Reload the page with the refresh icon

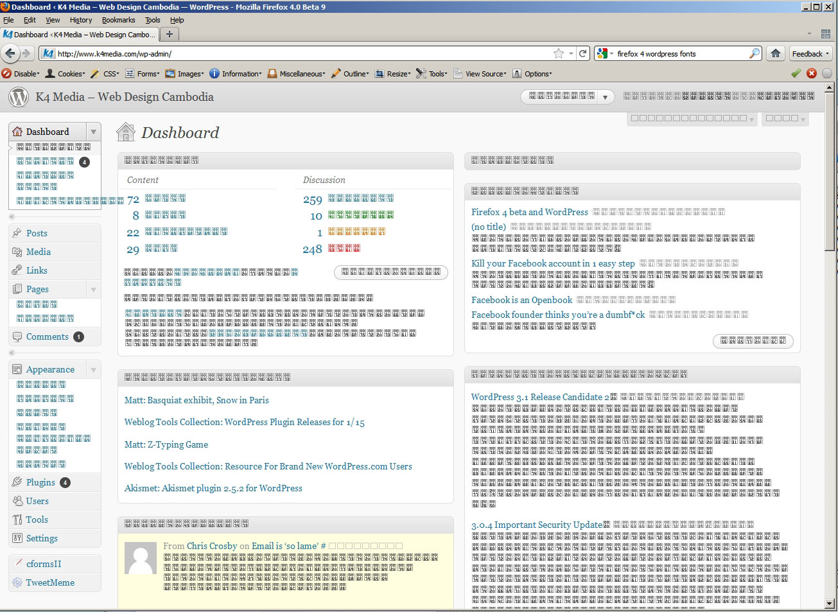click(583, 53)
